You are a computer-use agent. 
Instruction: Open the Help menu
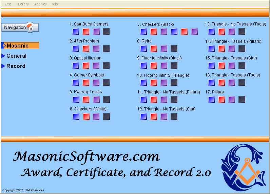point(54,4)
